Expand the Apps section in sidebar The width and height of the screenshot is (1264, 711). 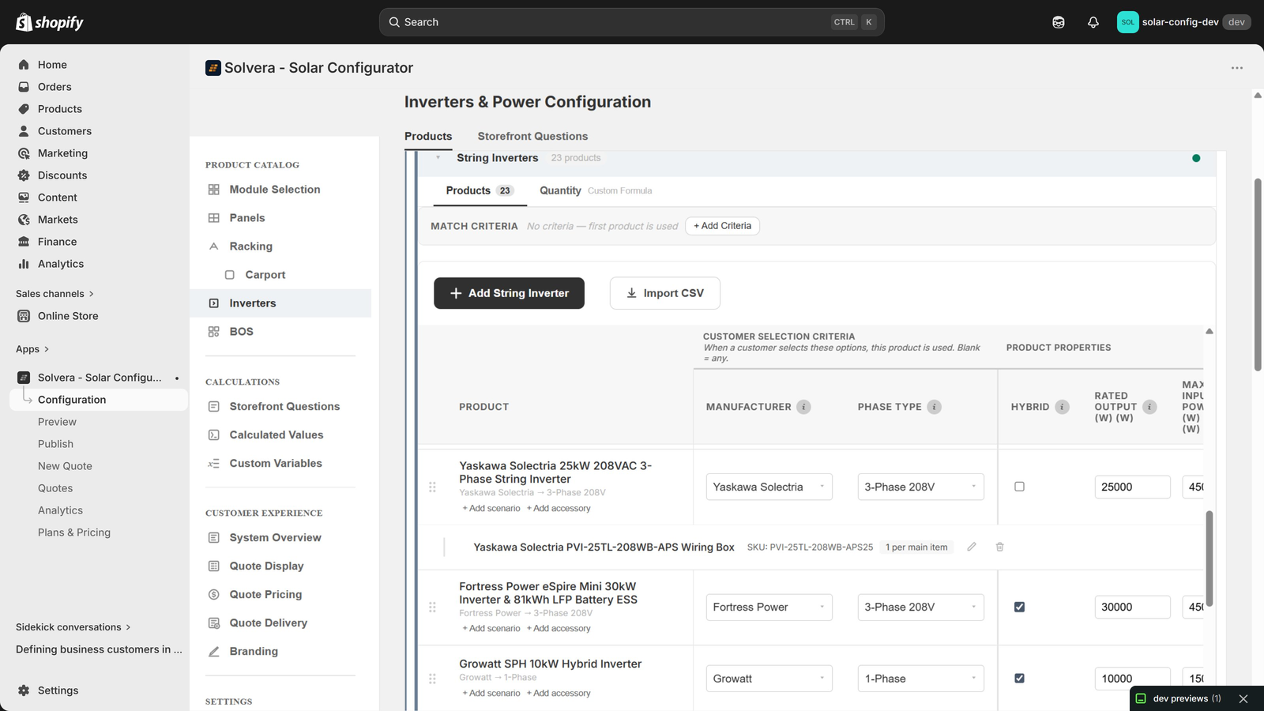tap(32, 349)
